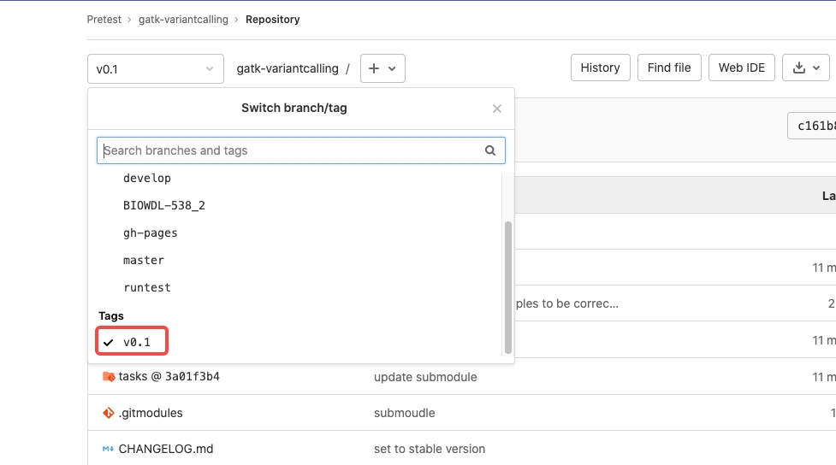Expand the plus menu chevron
The width and height of the screenshot is (836, 465).
click(392, 68)
